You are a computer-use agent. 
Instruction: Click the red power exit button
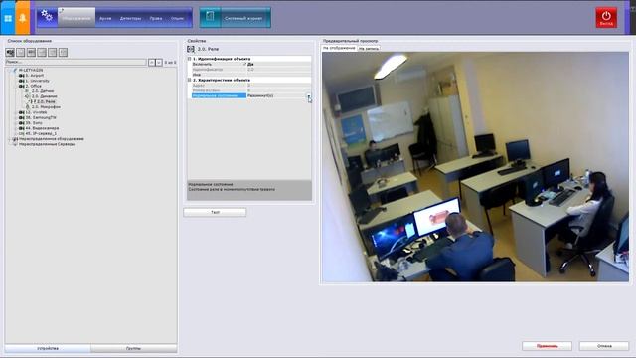606,18
